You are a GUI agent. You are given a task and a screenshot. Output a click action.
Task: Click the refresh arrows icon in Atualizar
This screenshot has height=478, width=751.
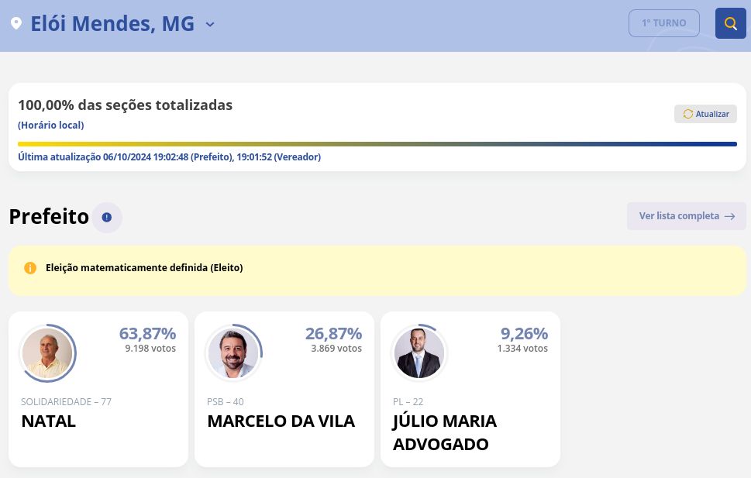(x=687, y=114)
